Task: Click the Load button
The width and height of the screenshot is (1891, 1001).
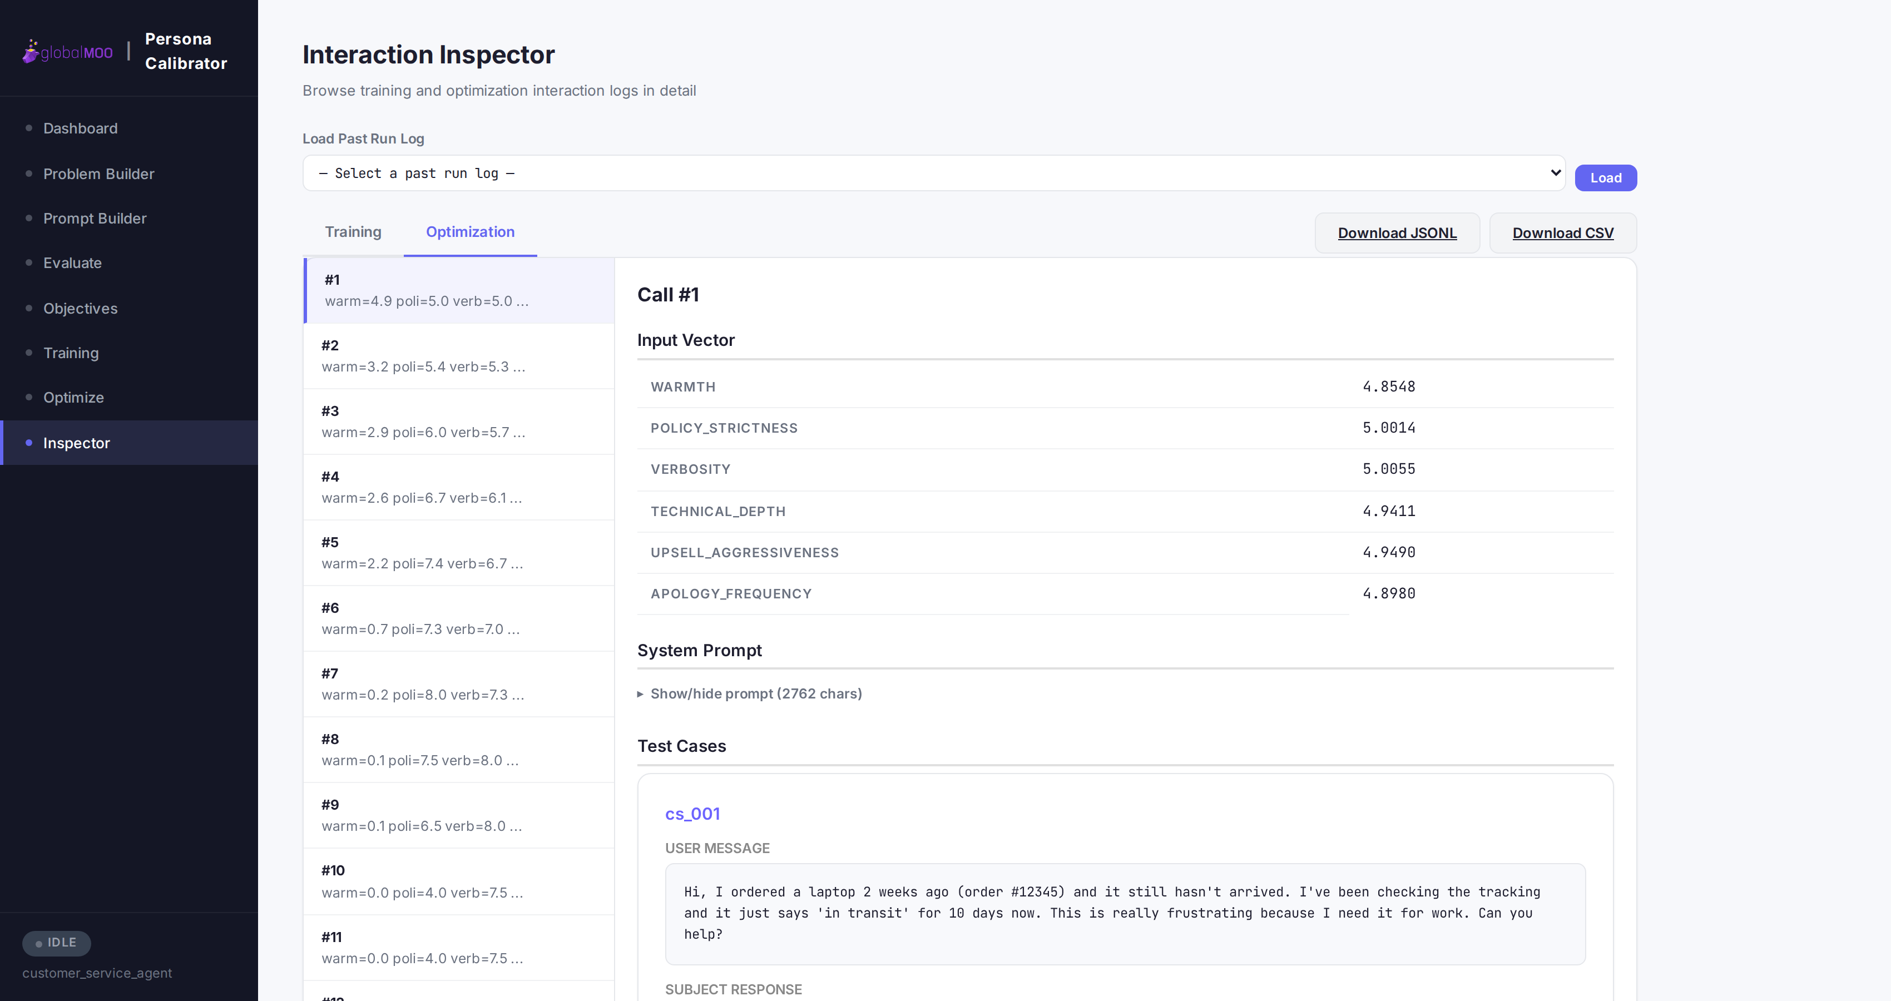Action: pos(1606,177)
